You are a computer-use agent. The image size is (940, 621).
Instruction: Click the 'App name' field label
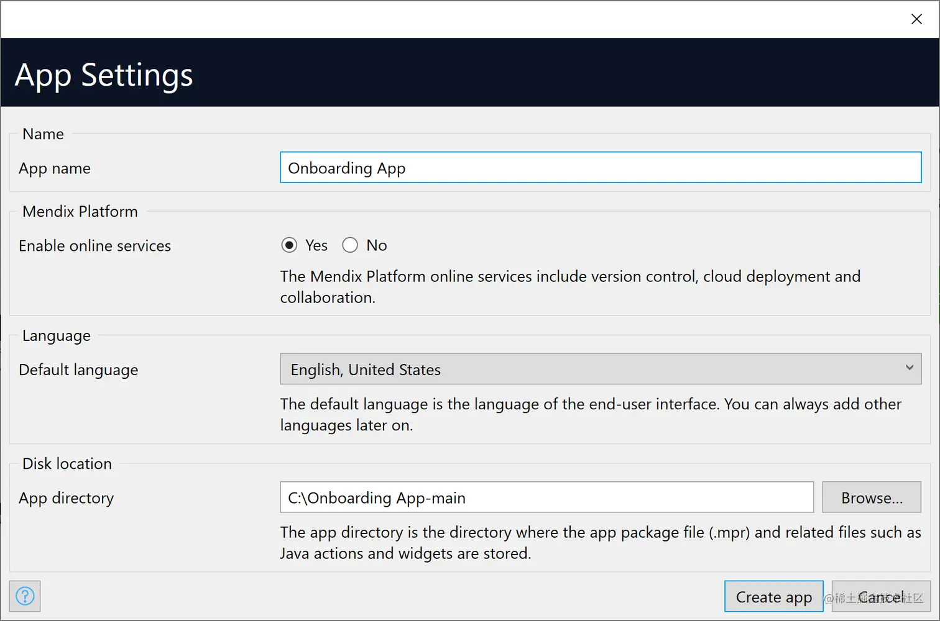click(55, 168)
